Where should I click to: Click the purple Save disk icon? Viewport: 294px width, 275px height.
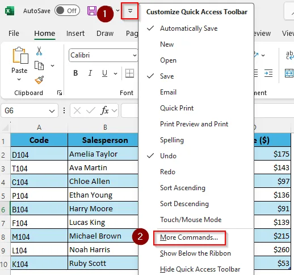[92, 11]
